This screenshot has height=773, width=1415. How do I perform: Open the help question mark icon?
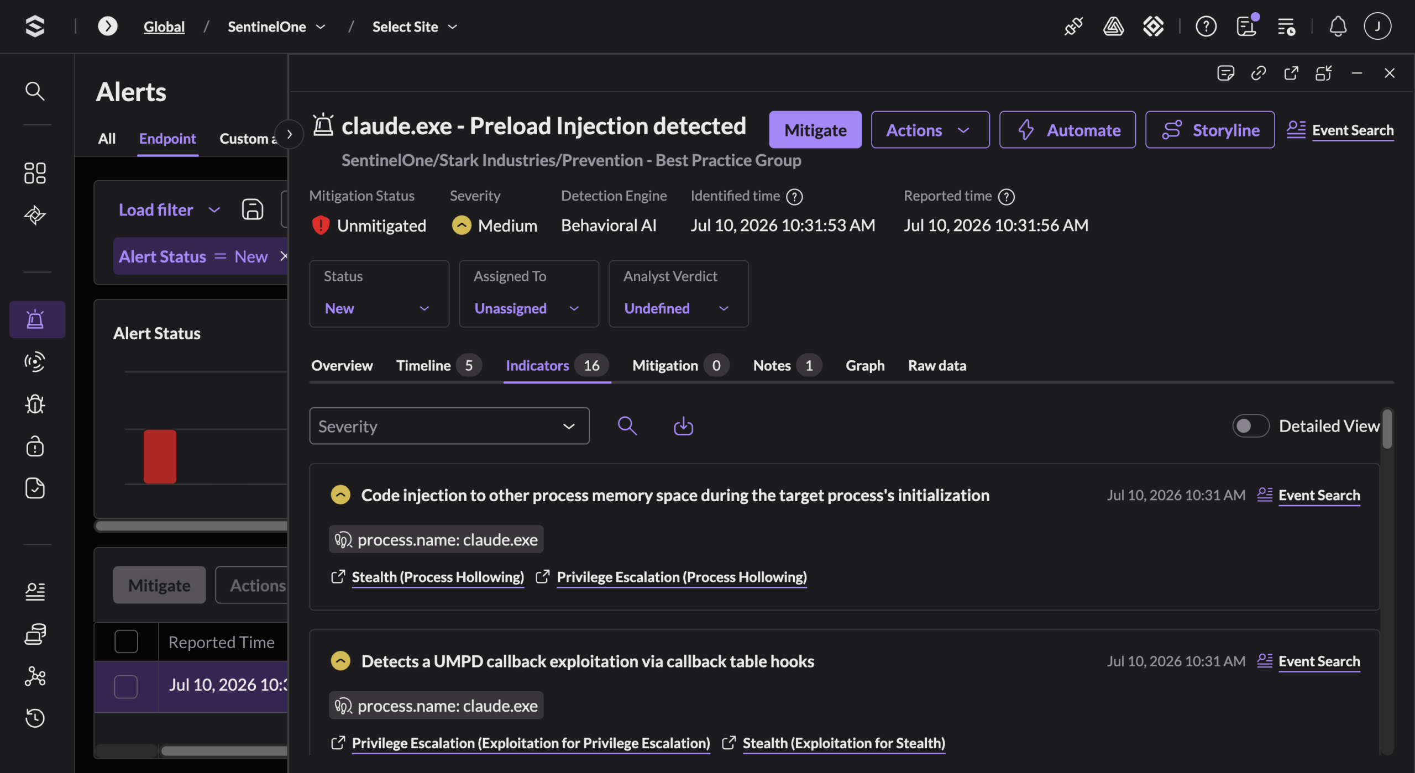point(1206,26)
